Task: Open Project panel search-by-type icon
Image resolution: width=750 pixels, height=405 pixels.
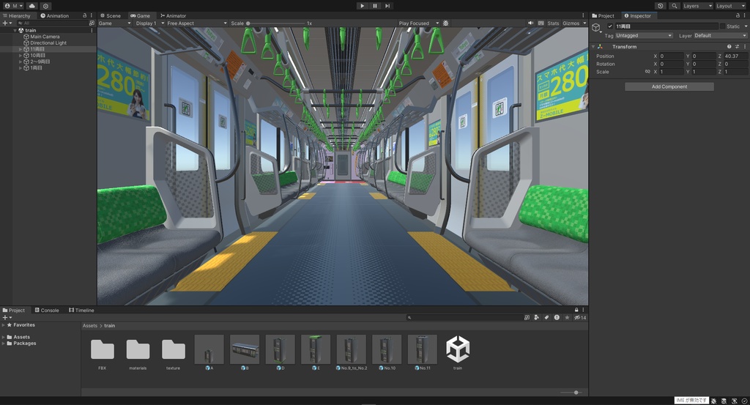Action: pyautogui.click(x=537, y=318)
